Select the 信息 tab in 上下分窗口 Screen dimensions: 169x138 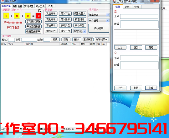point(118,7)
